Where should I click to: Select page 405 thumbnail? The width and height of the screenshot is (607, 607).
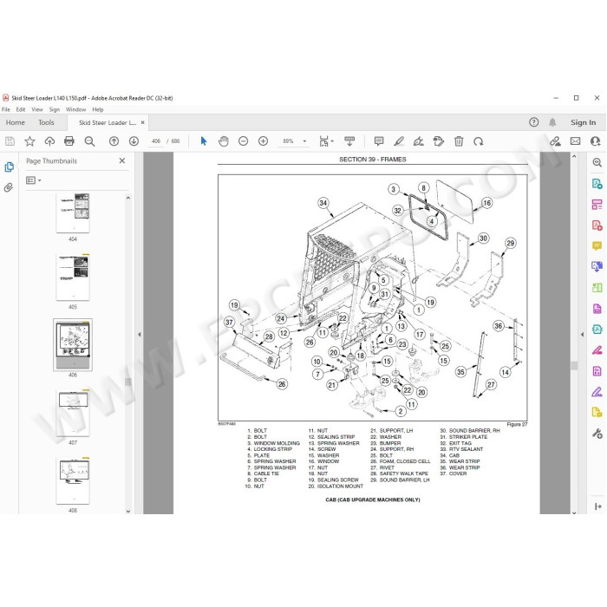click(x=73, y=277)
